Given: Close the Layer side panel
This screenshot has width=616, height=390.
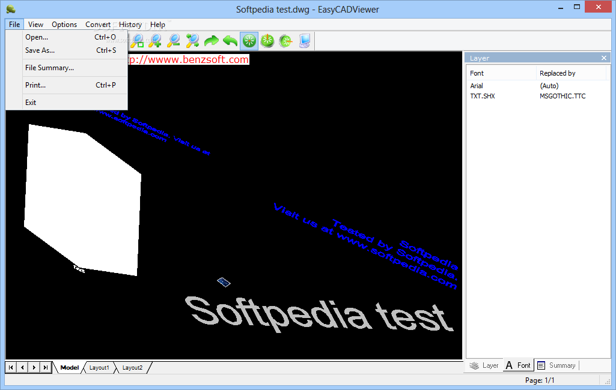Looking at the screenshot, I should click(x=604, y=58).
